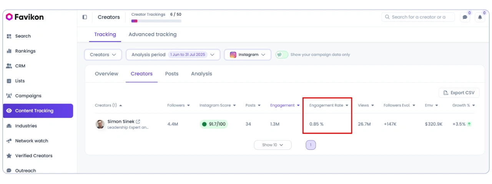Click the Rankings bar-chart icon
Image resolution: width=492 pixels, height=184 pixels.
[9, 51]
